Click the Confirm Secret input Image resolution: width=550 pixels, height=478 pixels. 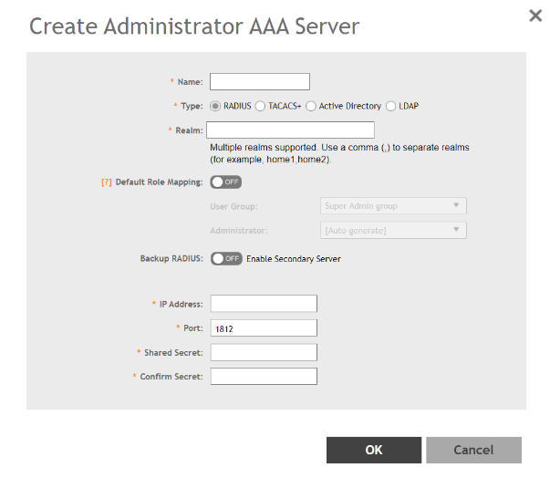[x=264, y=376]
